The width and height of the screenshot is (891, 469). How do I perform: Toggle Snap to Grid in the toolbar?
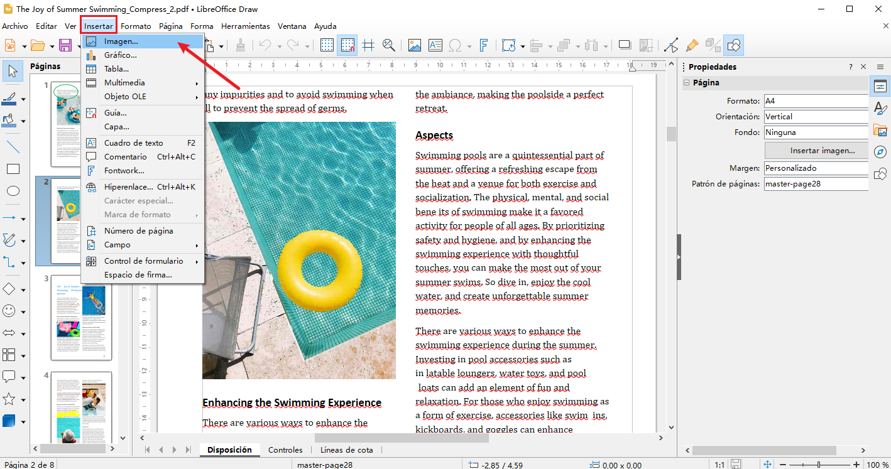pos(347,45)
